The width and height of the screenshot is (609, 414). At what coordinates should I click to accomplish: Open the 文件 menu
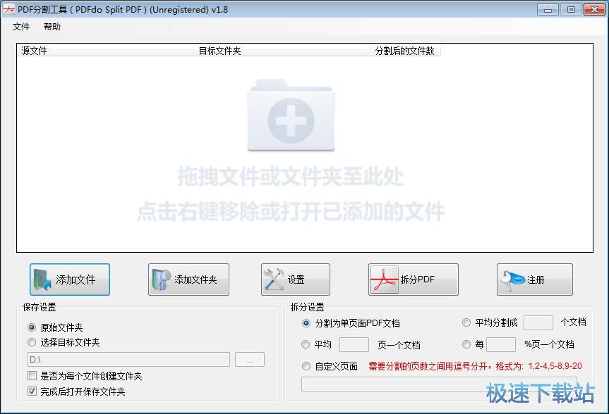pos(21,27)
